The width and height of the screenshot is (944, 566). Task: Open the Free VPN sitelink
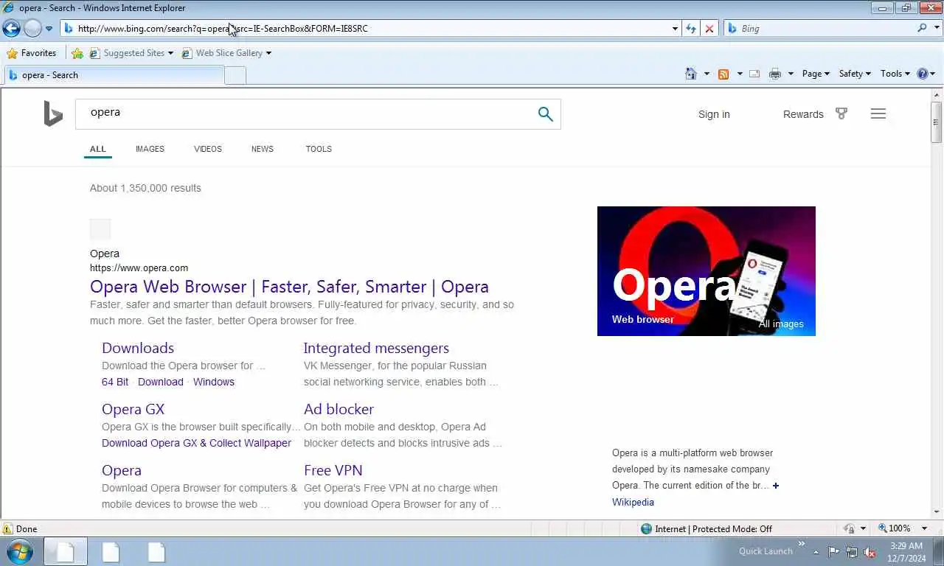pos(333,470)
